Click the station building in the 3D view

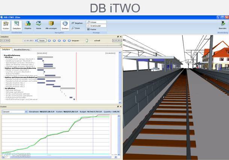(x=216, y=56)
